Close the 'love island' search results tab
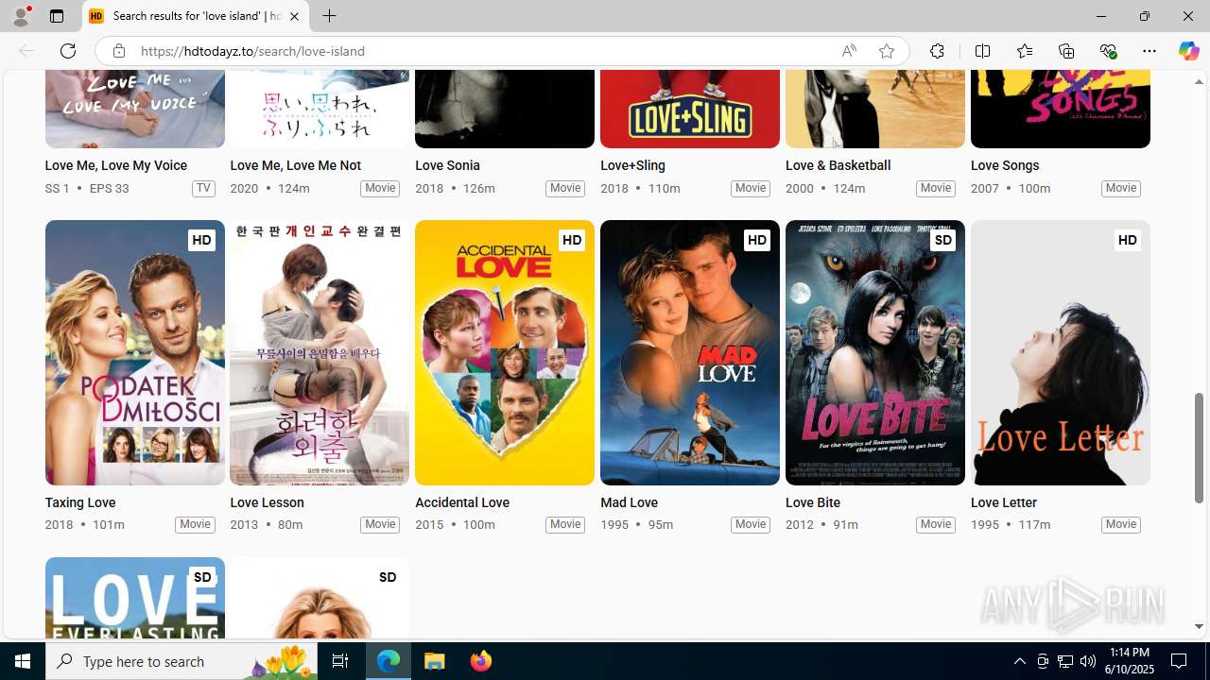Image resolution: width=1210 pixels, height=680 pixels. [x=294, y=16]
